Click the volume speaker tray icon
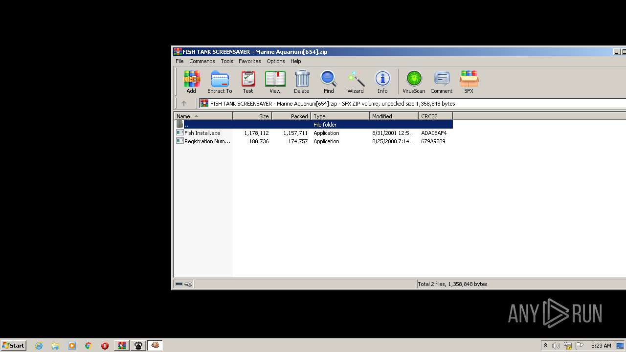The image size is (626, 352). pyautogui.click(x=556, y=346)
